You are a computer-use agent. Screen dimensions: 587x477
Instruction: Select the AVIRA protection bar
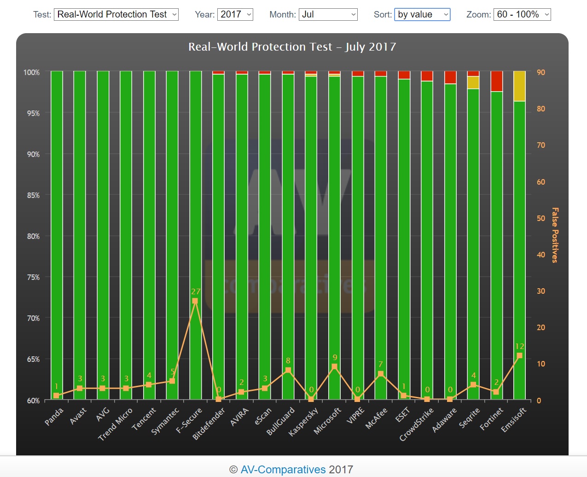click(x=242, y=237)
